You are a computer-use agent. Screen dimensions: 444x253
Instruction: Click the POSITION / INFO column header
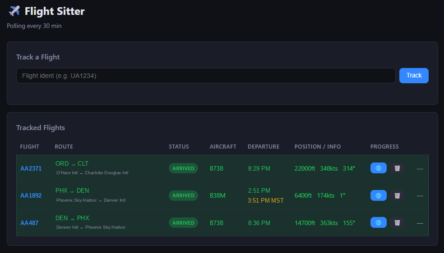(317, 147)
